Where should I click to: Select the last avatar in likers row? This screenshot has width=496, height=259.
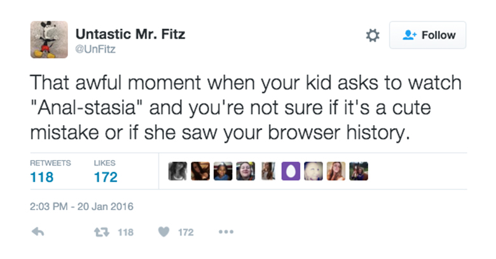[359, 171]
